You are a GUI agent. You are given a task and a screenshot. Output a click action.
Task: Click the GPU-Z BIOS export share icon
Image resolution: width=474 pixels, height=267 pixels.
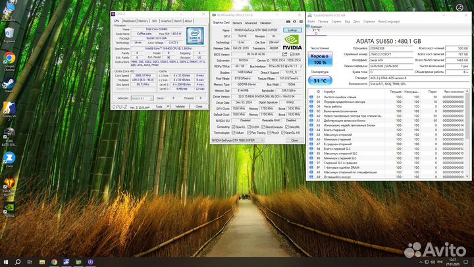pyautogui.click(x=284, y=54)
